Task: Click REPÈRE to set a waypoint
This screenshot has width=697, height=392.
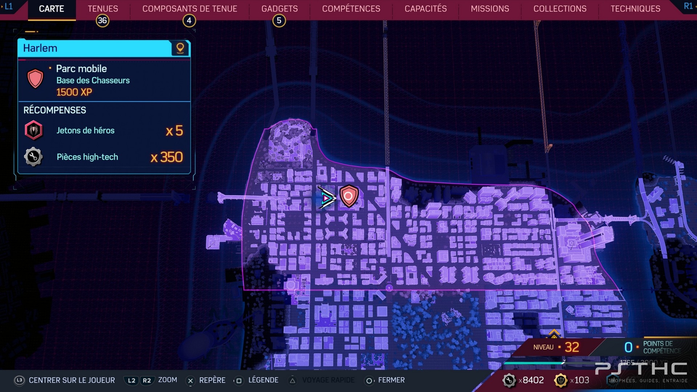Action: coord(212,380)
